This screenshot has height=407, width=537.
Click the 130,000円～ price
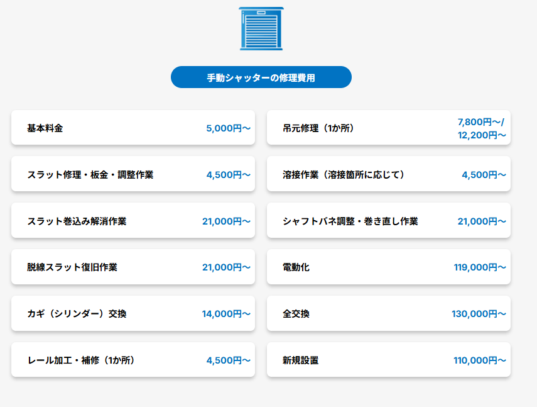coord(479,314)
